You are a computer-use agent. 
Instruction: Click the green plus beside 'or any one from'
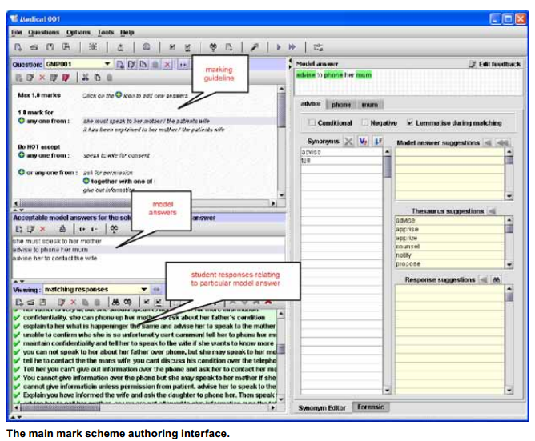tap(21, 172)
